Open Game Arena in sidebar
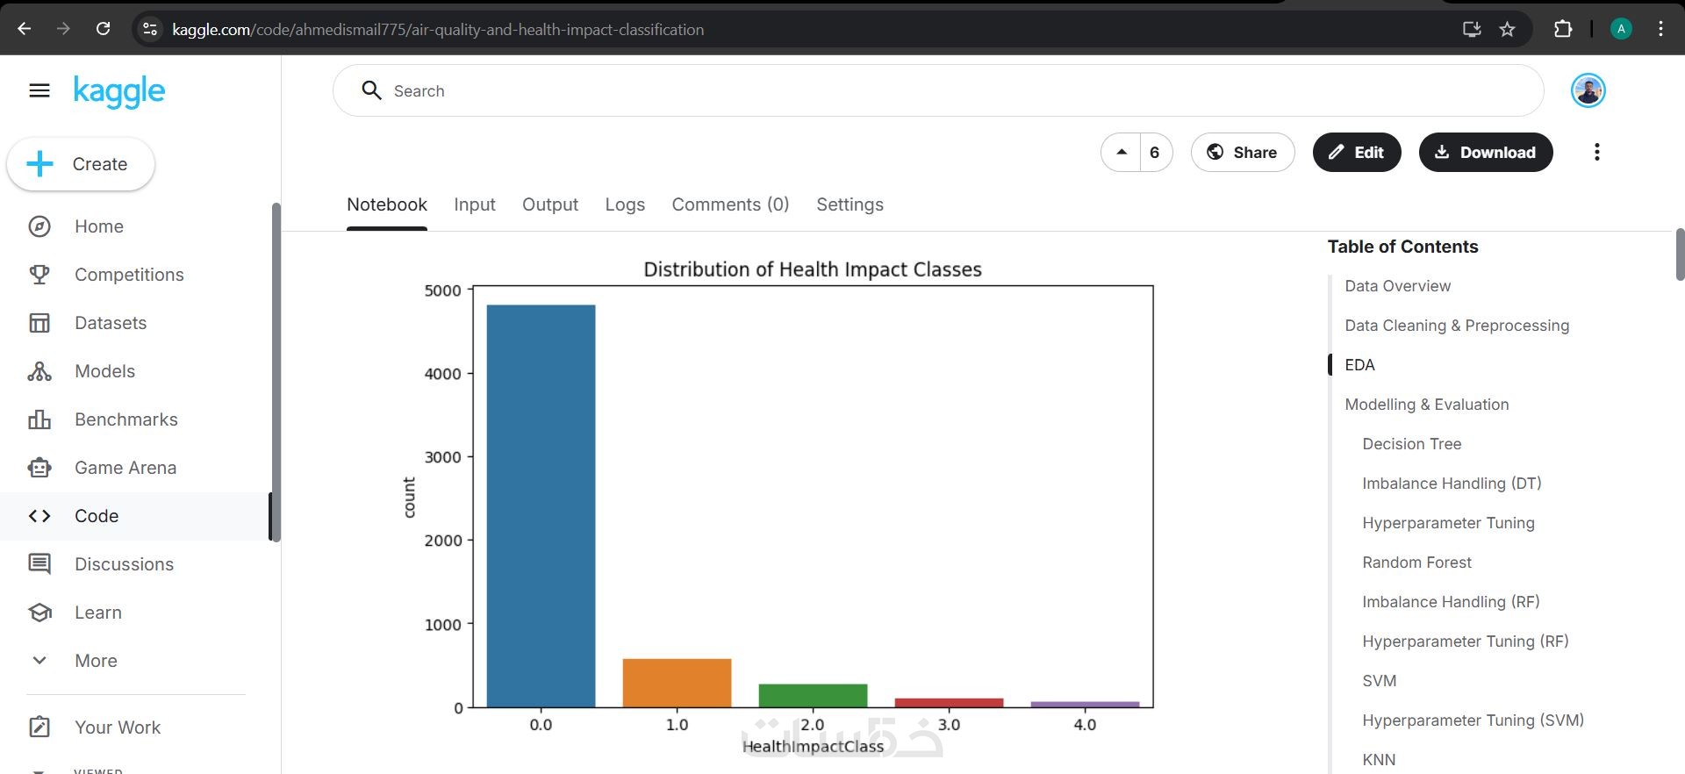1685x774 pixels. 125,468
